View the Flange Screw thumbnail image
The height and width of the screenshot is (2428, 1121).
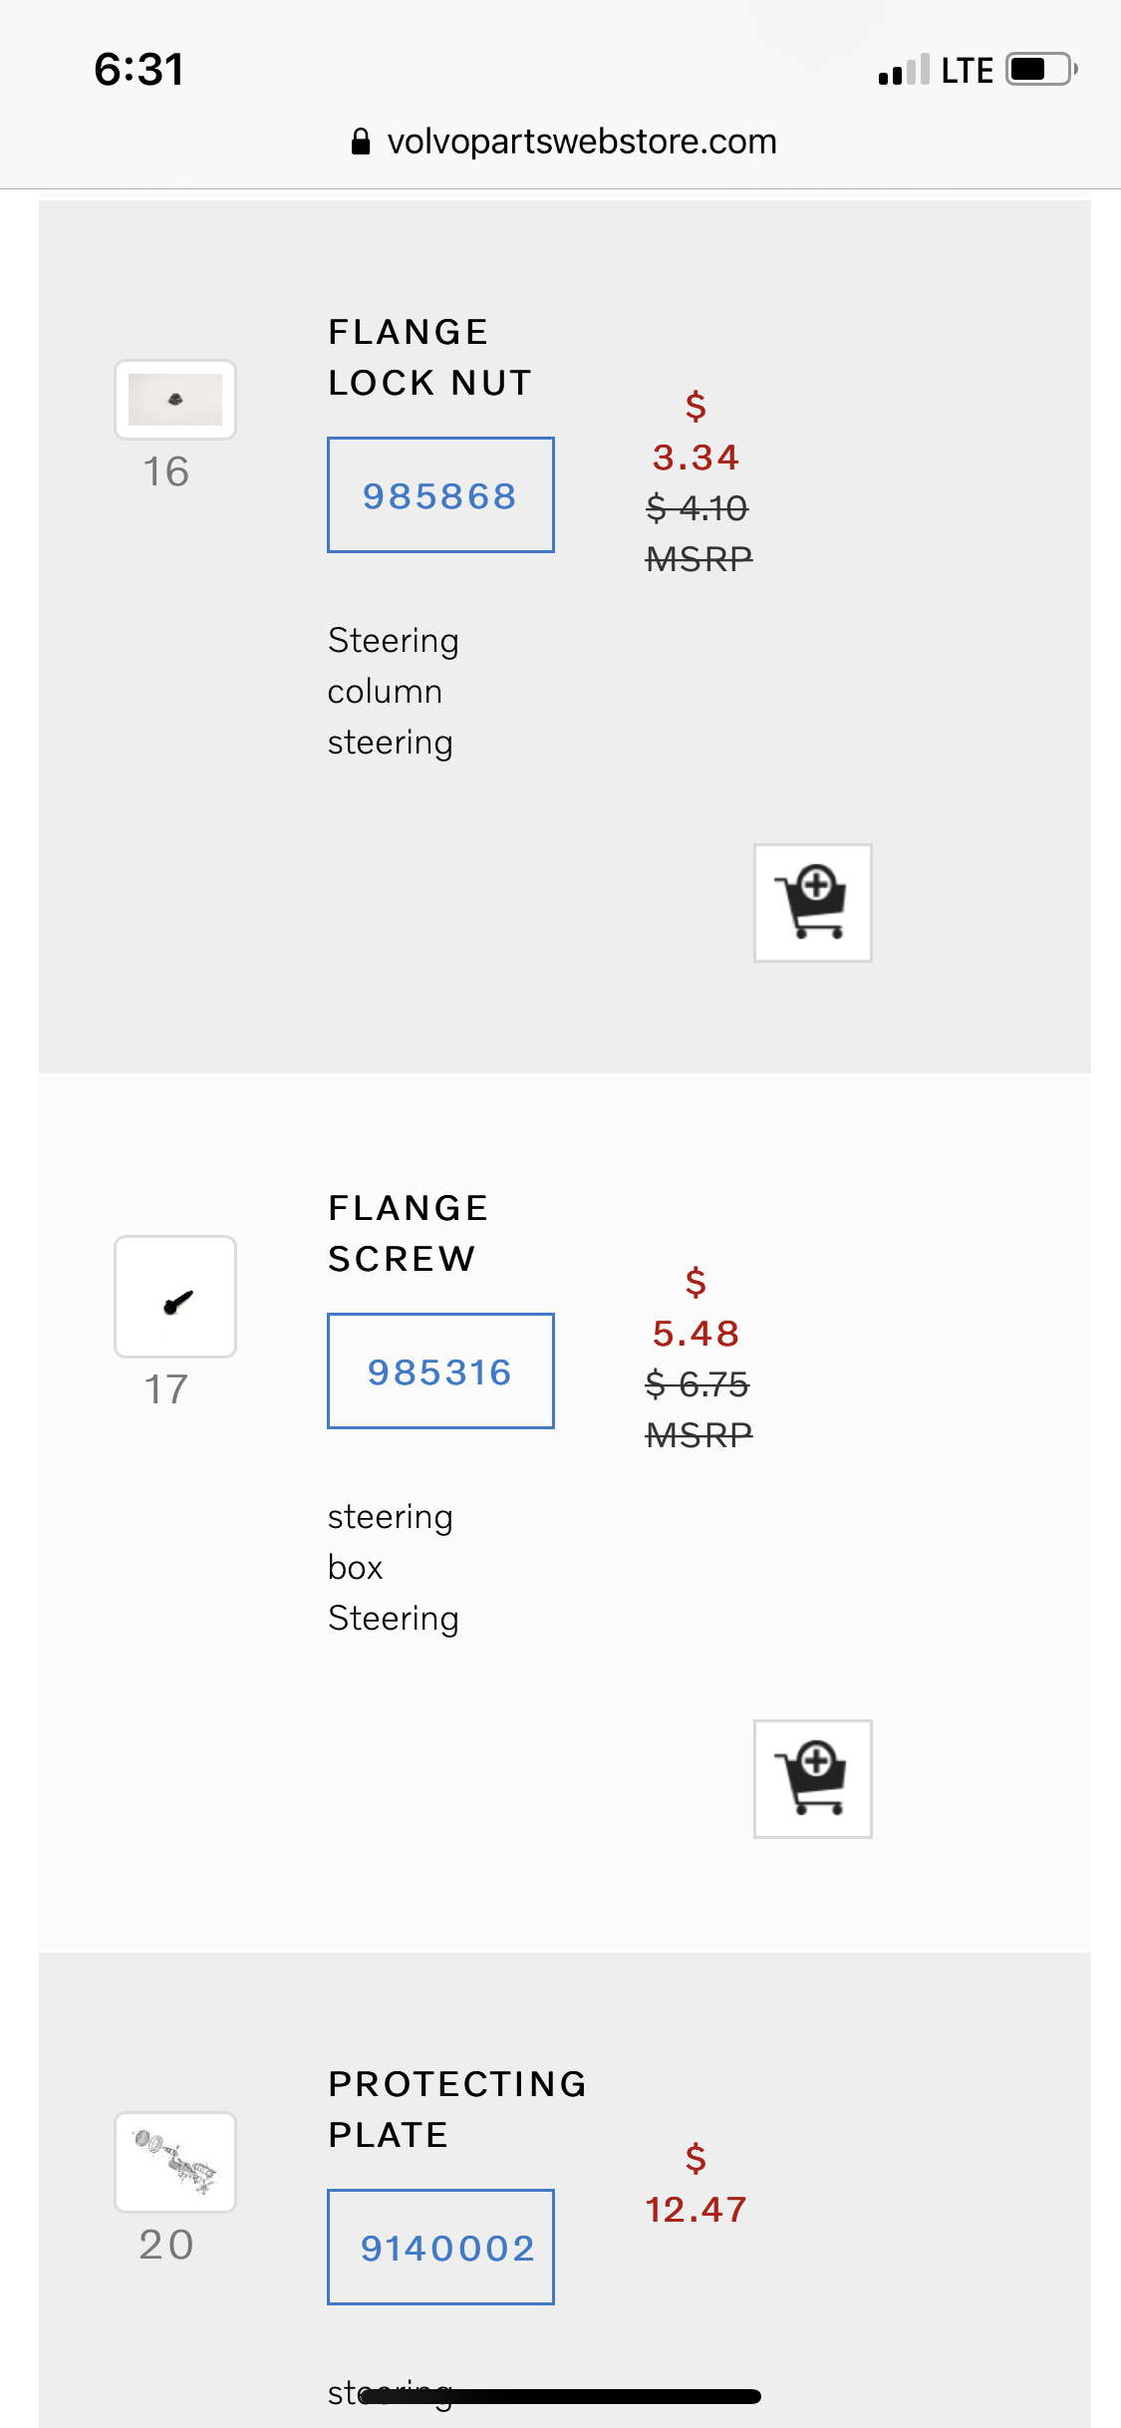point(175,1297)
